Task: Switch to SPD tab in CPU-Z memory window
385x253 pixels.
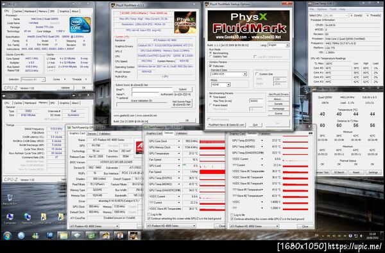Action: pyautogui.click(x=53, y=103)
